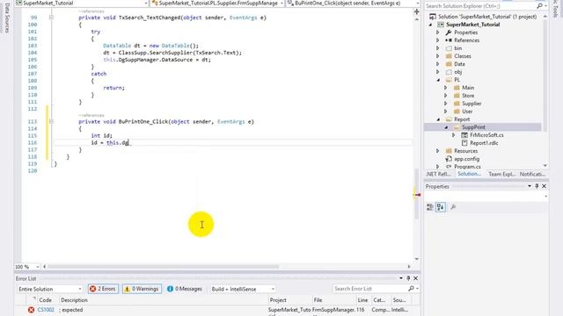Collapse the Report folder

[438, 119]
